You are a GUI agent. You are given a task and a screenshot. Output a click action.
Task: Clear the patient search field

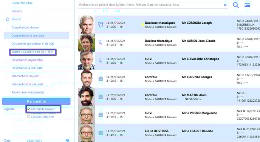coord(225,5)
